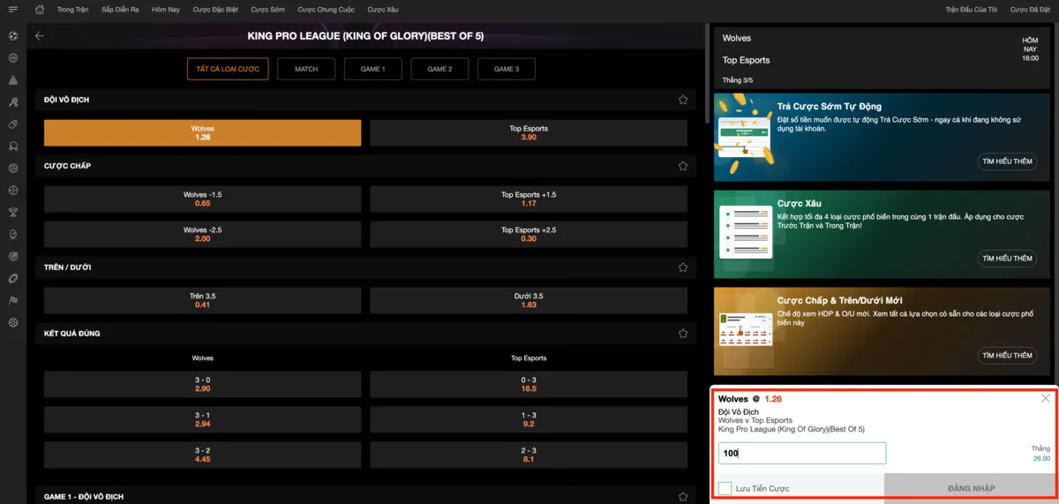
Task: Focus the stake input showing 100
Action: tap(802, 453)
